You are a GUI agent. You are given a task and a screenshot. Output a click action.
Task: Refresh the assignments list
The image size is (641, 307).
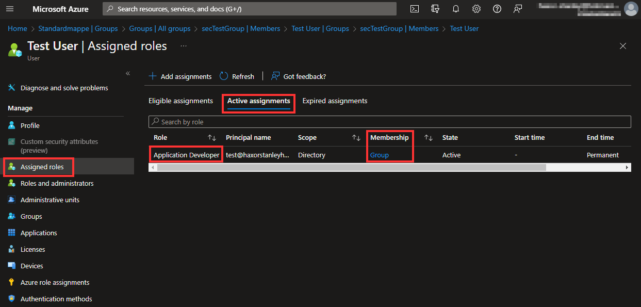point(237,76)
